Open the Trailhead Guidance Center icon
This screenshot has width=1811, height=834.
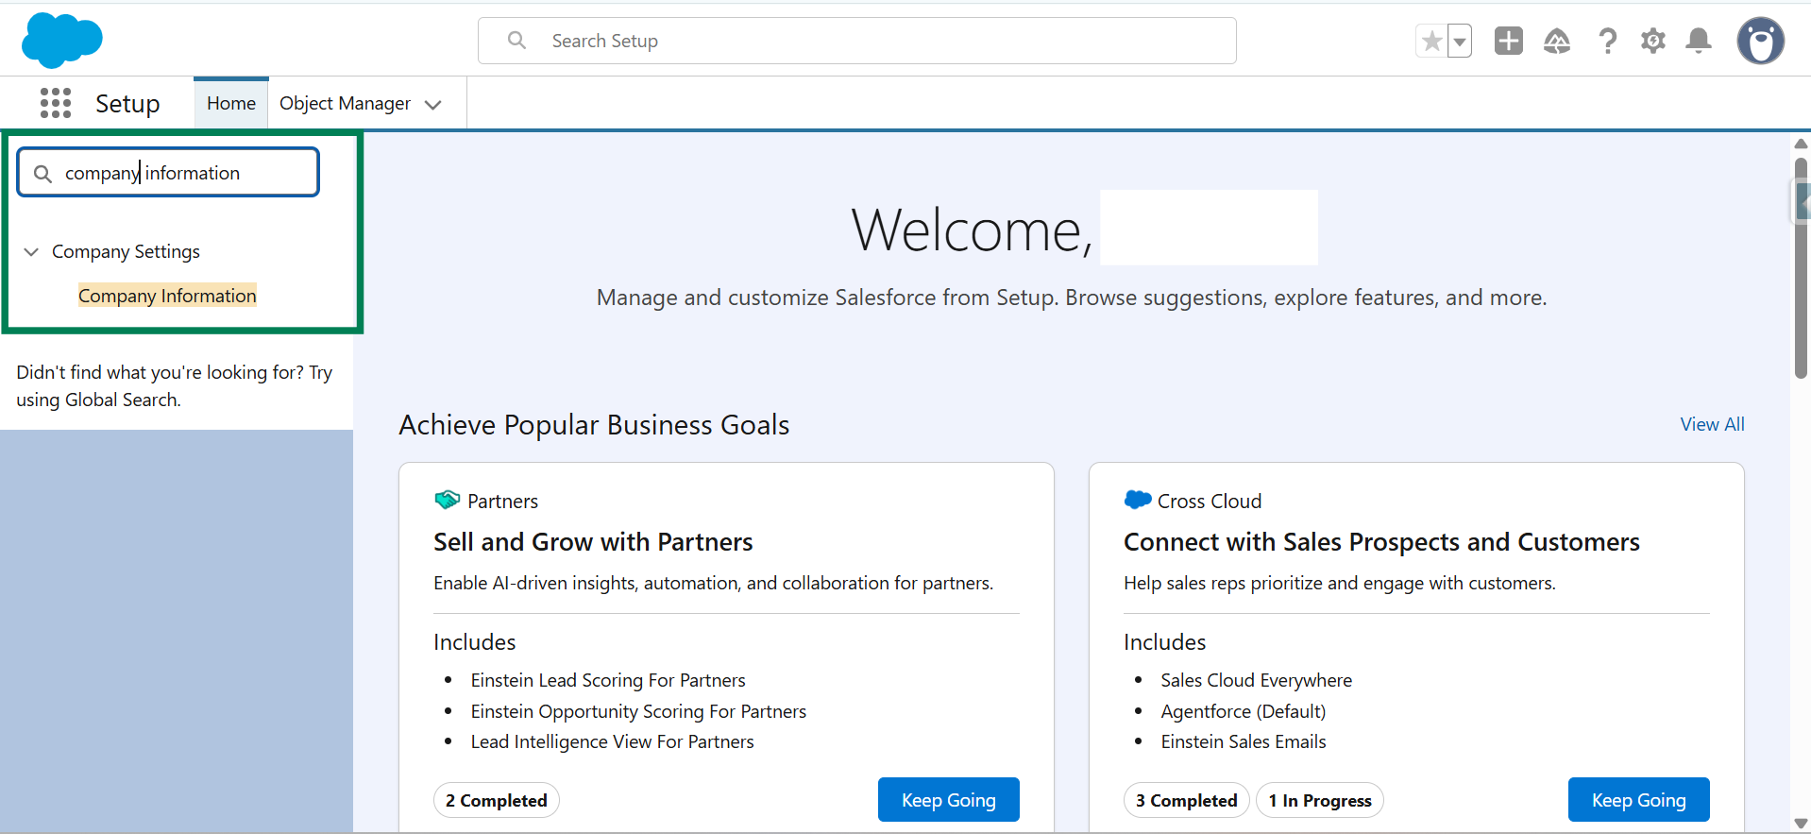point(1556,41)
